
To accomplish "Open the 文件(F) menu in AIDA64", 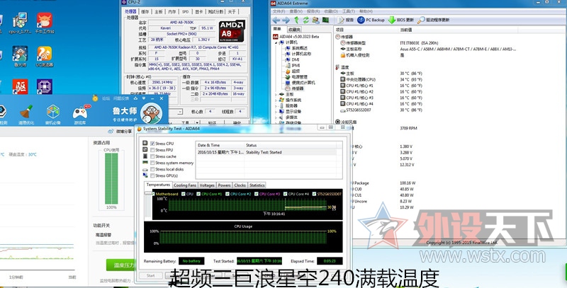I will (279, 11).
